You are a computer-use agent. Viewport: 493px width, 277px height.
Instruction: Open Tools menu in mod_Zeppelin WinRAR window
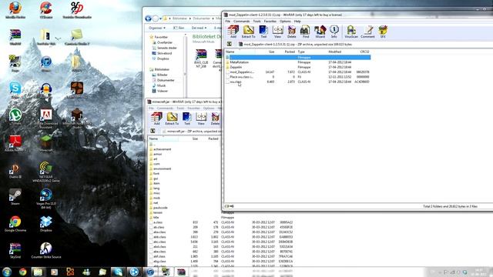pos(257,22)
